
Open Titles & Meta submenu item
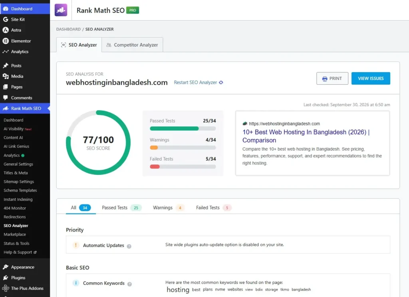click(x=16, y=173)
